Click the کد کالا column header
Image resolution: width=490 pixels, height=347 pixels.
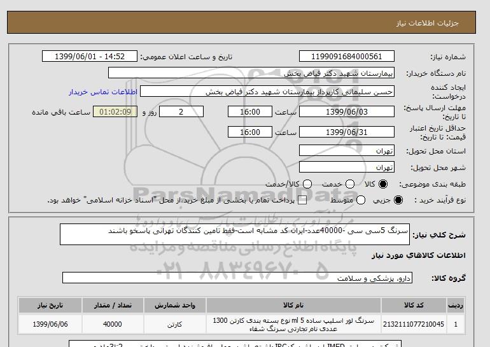point(414,306)
